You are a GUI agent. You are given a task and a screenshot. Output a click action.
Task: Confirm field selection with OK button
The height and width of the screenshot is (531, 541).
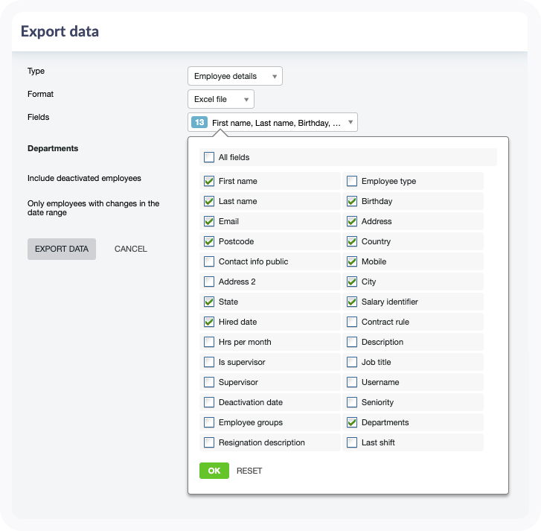214,471
